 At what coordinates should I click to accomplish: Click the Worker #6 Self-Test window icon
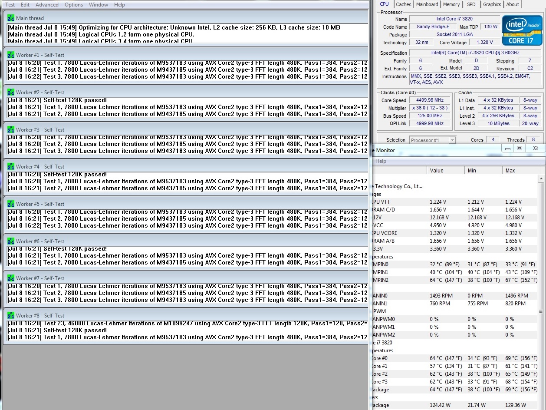(x=11, y=241)
